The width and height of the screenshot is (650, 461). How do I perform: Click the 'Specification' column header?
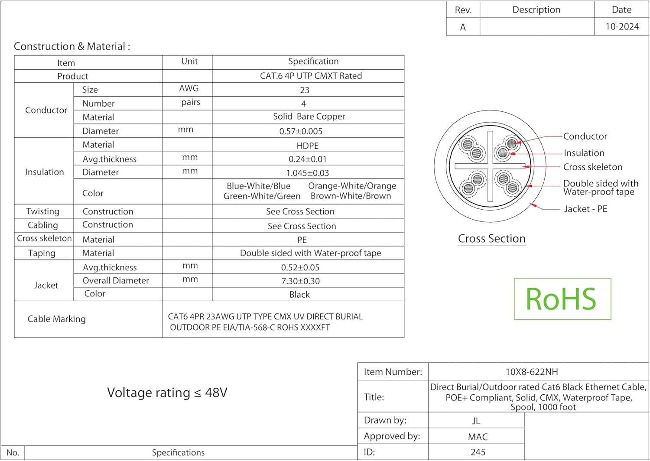point(313,61)
